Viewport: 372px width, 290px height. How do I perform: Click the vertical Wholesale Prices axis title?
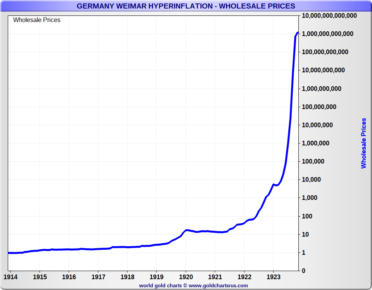pos(363,143)
